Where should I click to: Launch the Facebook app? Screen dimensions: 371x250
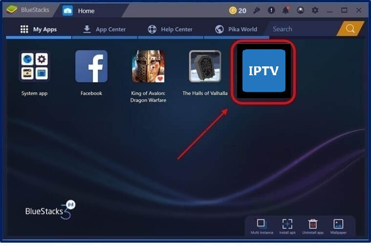[91, 66]
